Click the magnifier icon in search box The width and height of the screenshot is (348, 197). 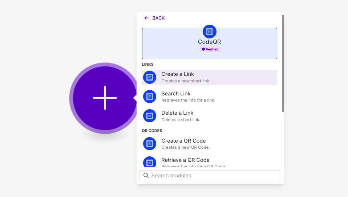[x=146, y=176]
